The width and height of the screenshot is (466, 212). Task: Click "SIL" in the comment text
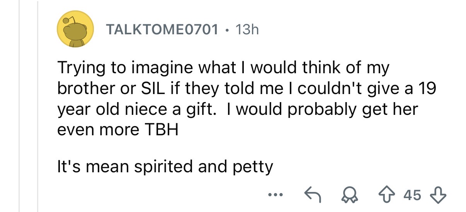point(155,89)
